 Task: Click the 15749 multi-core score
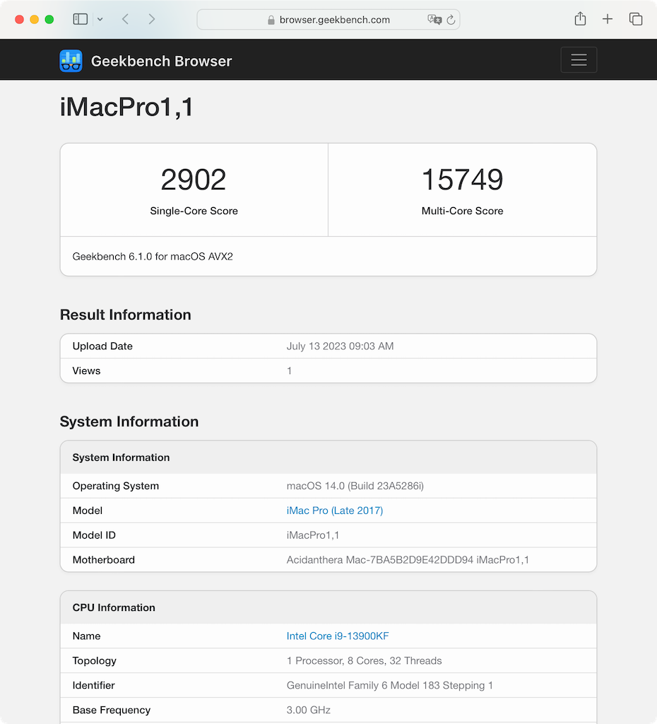pos(462,180)
